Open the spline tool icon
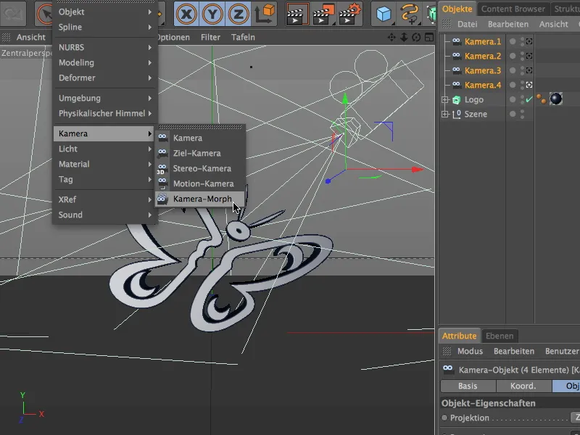580x435 pixels. [410, 14]
